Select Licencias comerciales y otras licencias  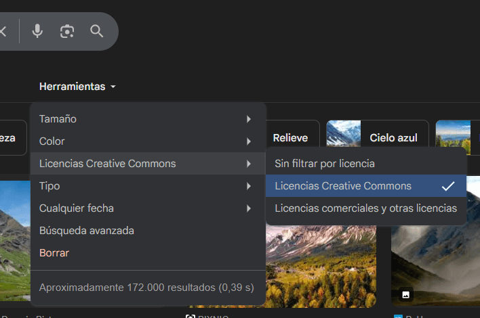click(x=366, y=208)
